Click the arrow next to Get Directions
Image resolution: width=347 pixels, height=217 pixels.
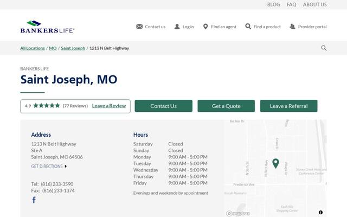[x=66, y=167]
